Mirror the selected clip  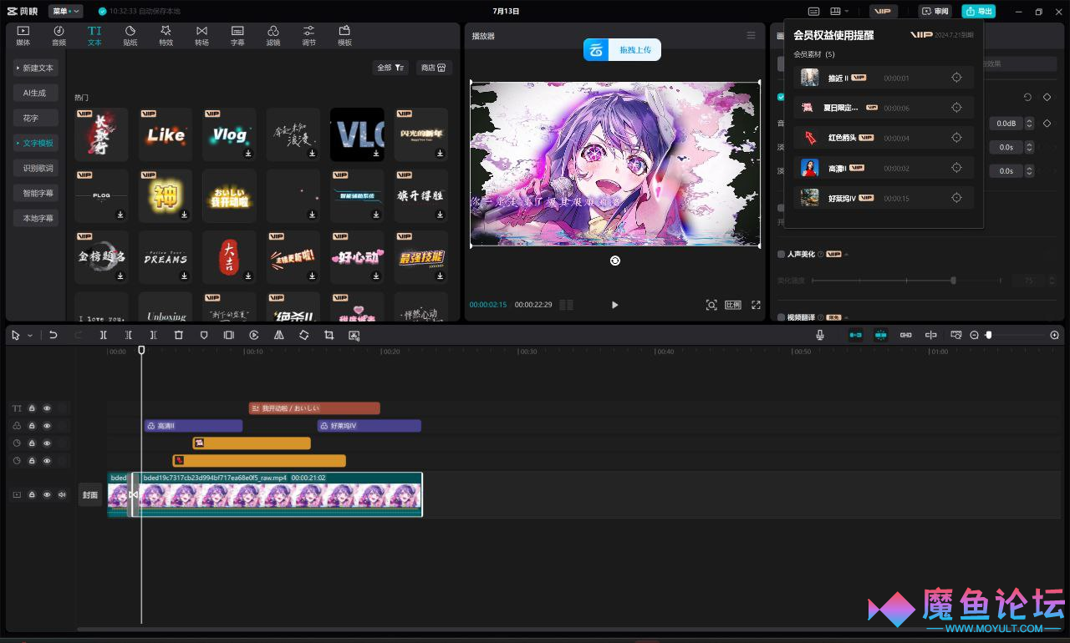[x=279, y=335]
